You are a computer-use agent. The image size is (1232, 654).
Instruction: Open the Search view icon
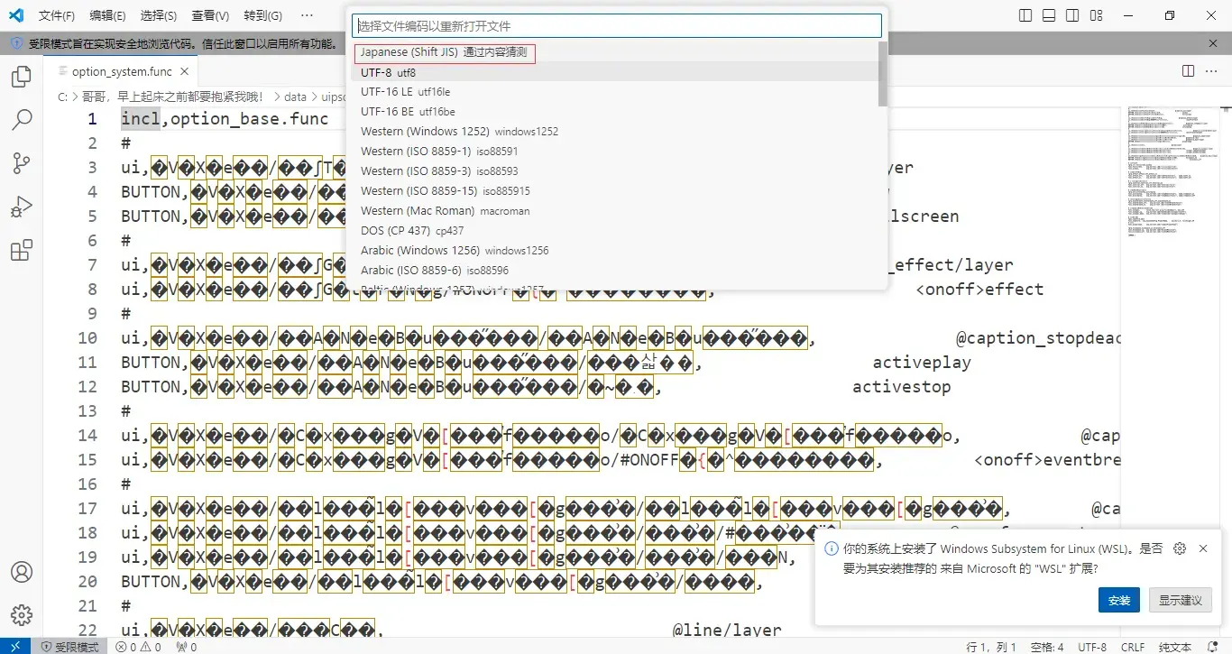tap(22, 120)
